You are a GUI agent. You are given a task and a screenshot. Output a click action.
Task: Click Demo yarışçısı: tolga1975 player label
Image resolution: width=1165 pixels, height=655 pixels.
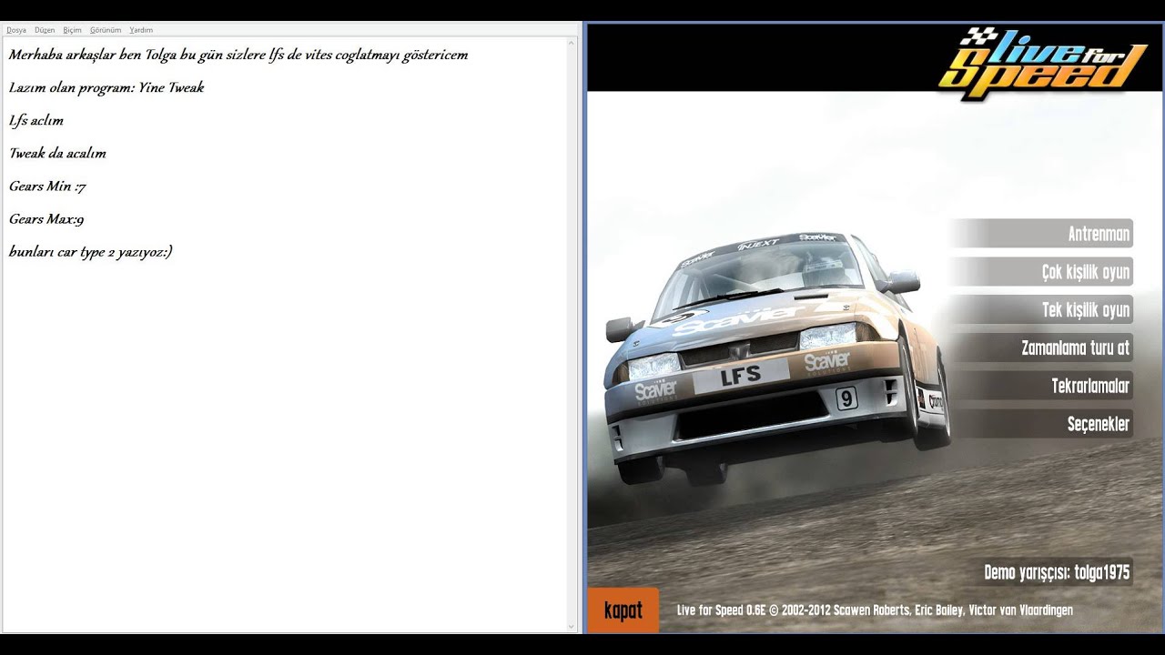coord(1057,572)
